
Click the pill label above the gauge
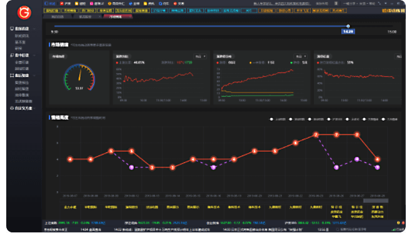58,56
